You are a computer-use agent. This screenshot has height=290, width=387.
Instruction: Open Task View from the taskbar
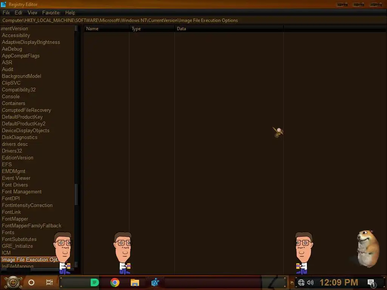click(50, 282)
